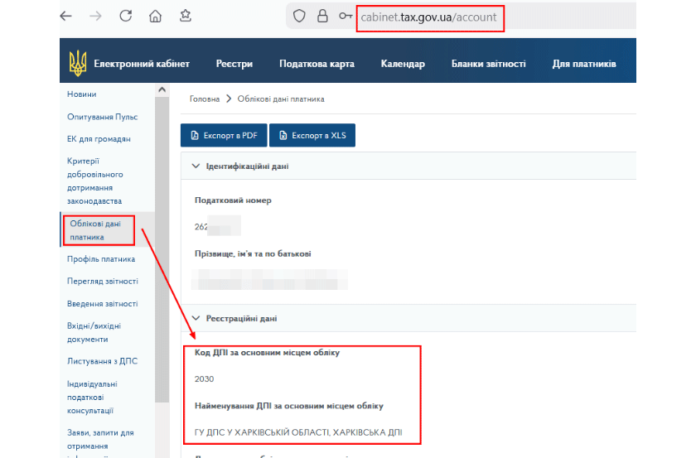Collapse the Реєстраційні дані section

[x=196, y=318]
